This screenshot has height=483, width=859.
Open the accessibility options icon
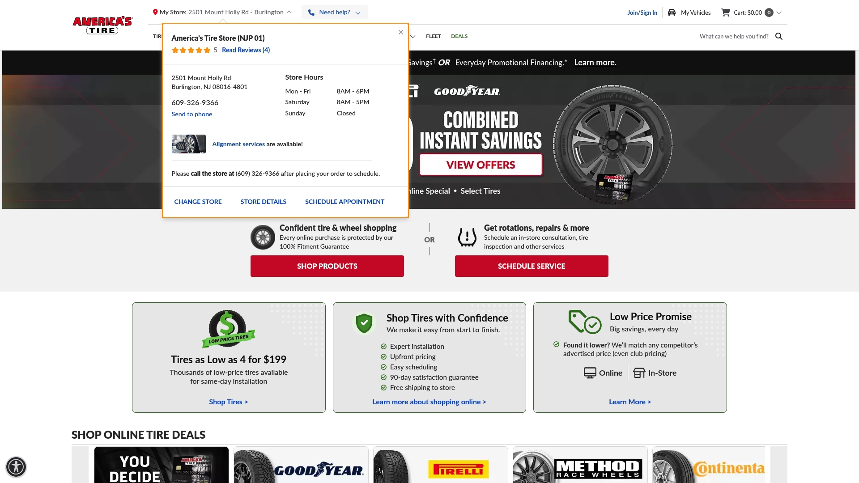16,467
